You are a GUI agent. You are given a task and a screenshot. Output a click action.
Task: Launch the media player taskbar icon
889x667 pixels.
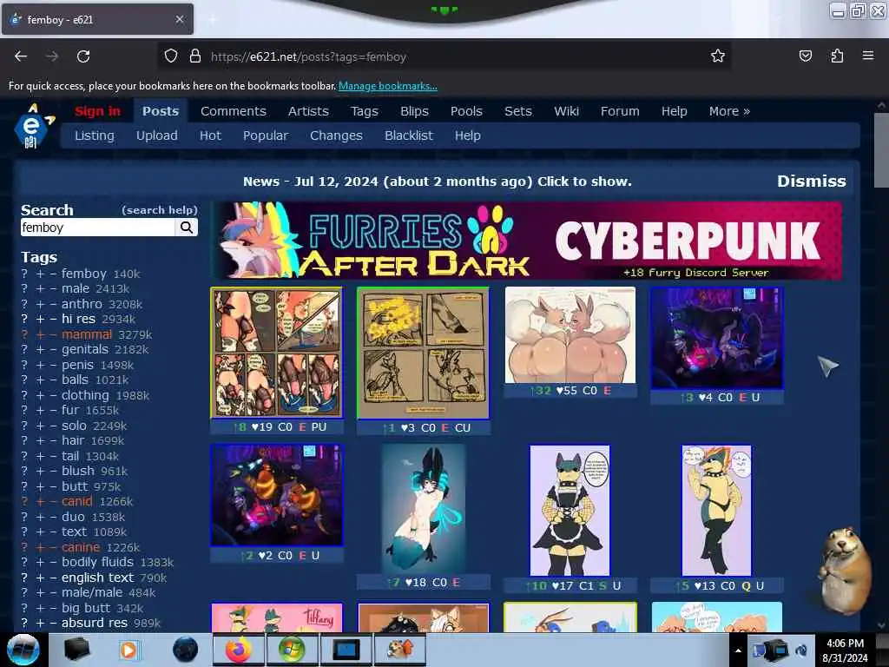pos(129,650)
